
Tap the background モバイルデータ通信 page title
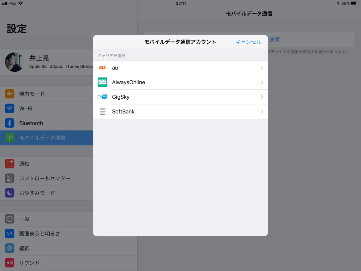click(249, 14)
